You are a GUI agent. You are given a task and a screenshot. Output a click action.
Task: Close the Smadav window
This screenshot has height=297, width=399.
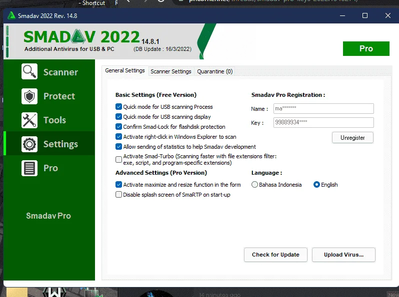pyautogui.click(x=388, y=15)
